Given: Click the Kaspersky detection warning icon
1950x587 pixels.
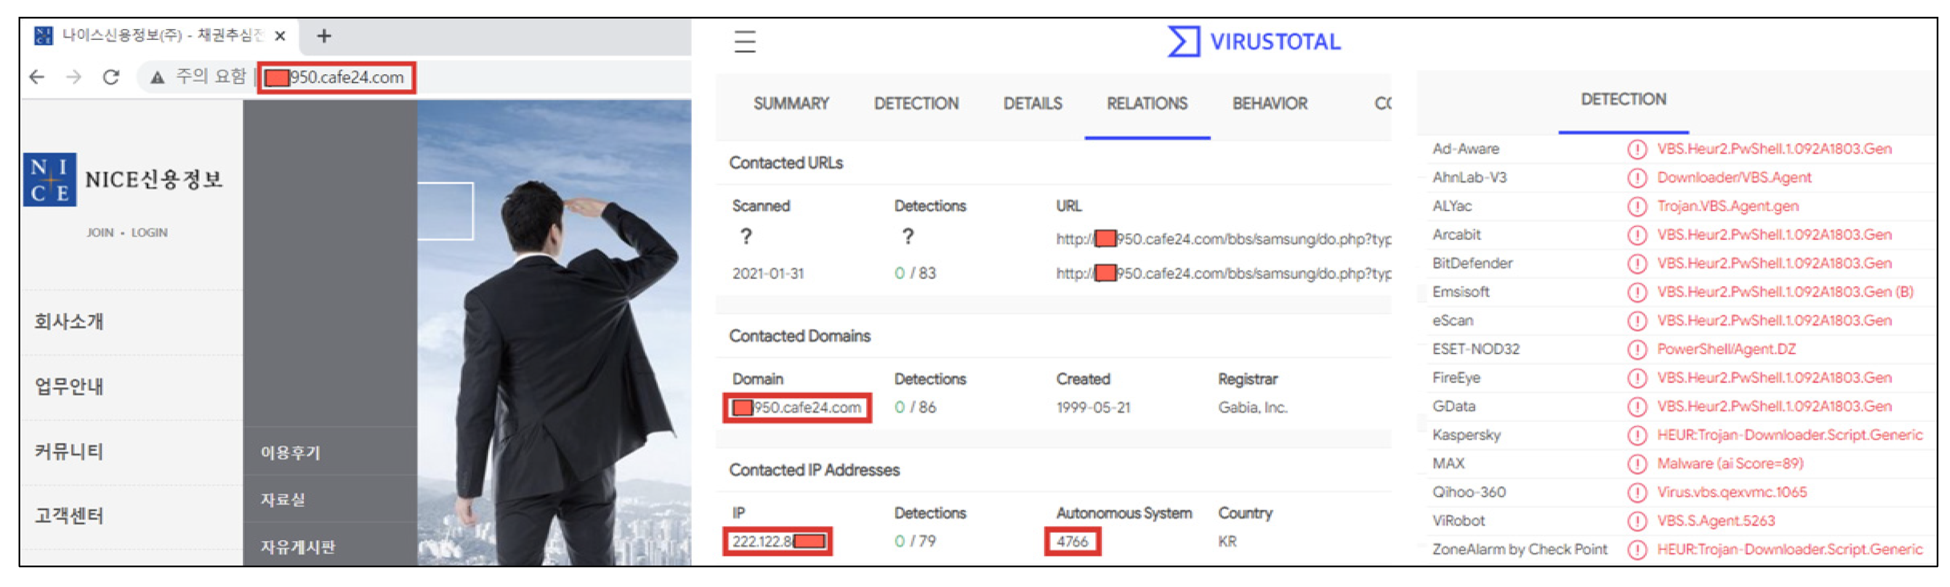Looking at the screenshot, I should [x=1636, y=436].
